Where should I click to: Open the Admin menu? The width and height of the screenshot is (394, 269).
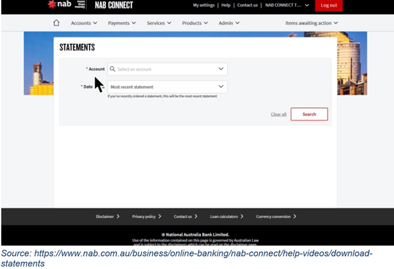228,23
